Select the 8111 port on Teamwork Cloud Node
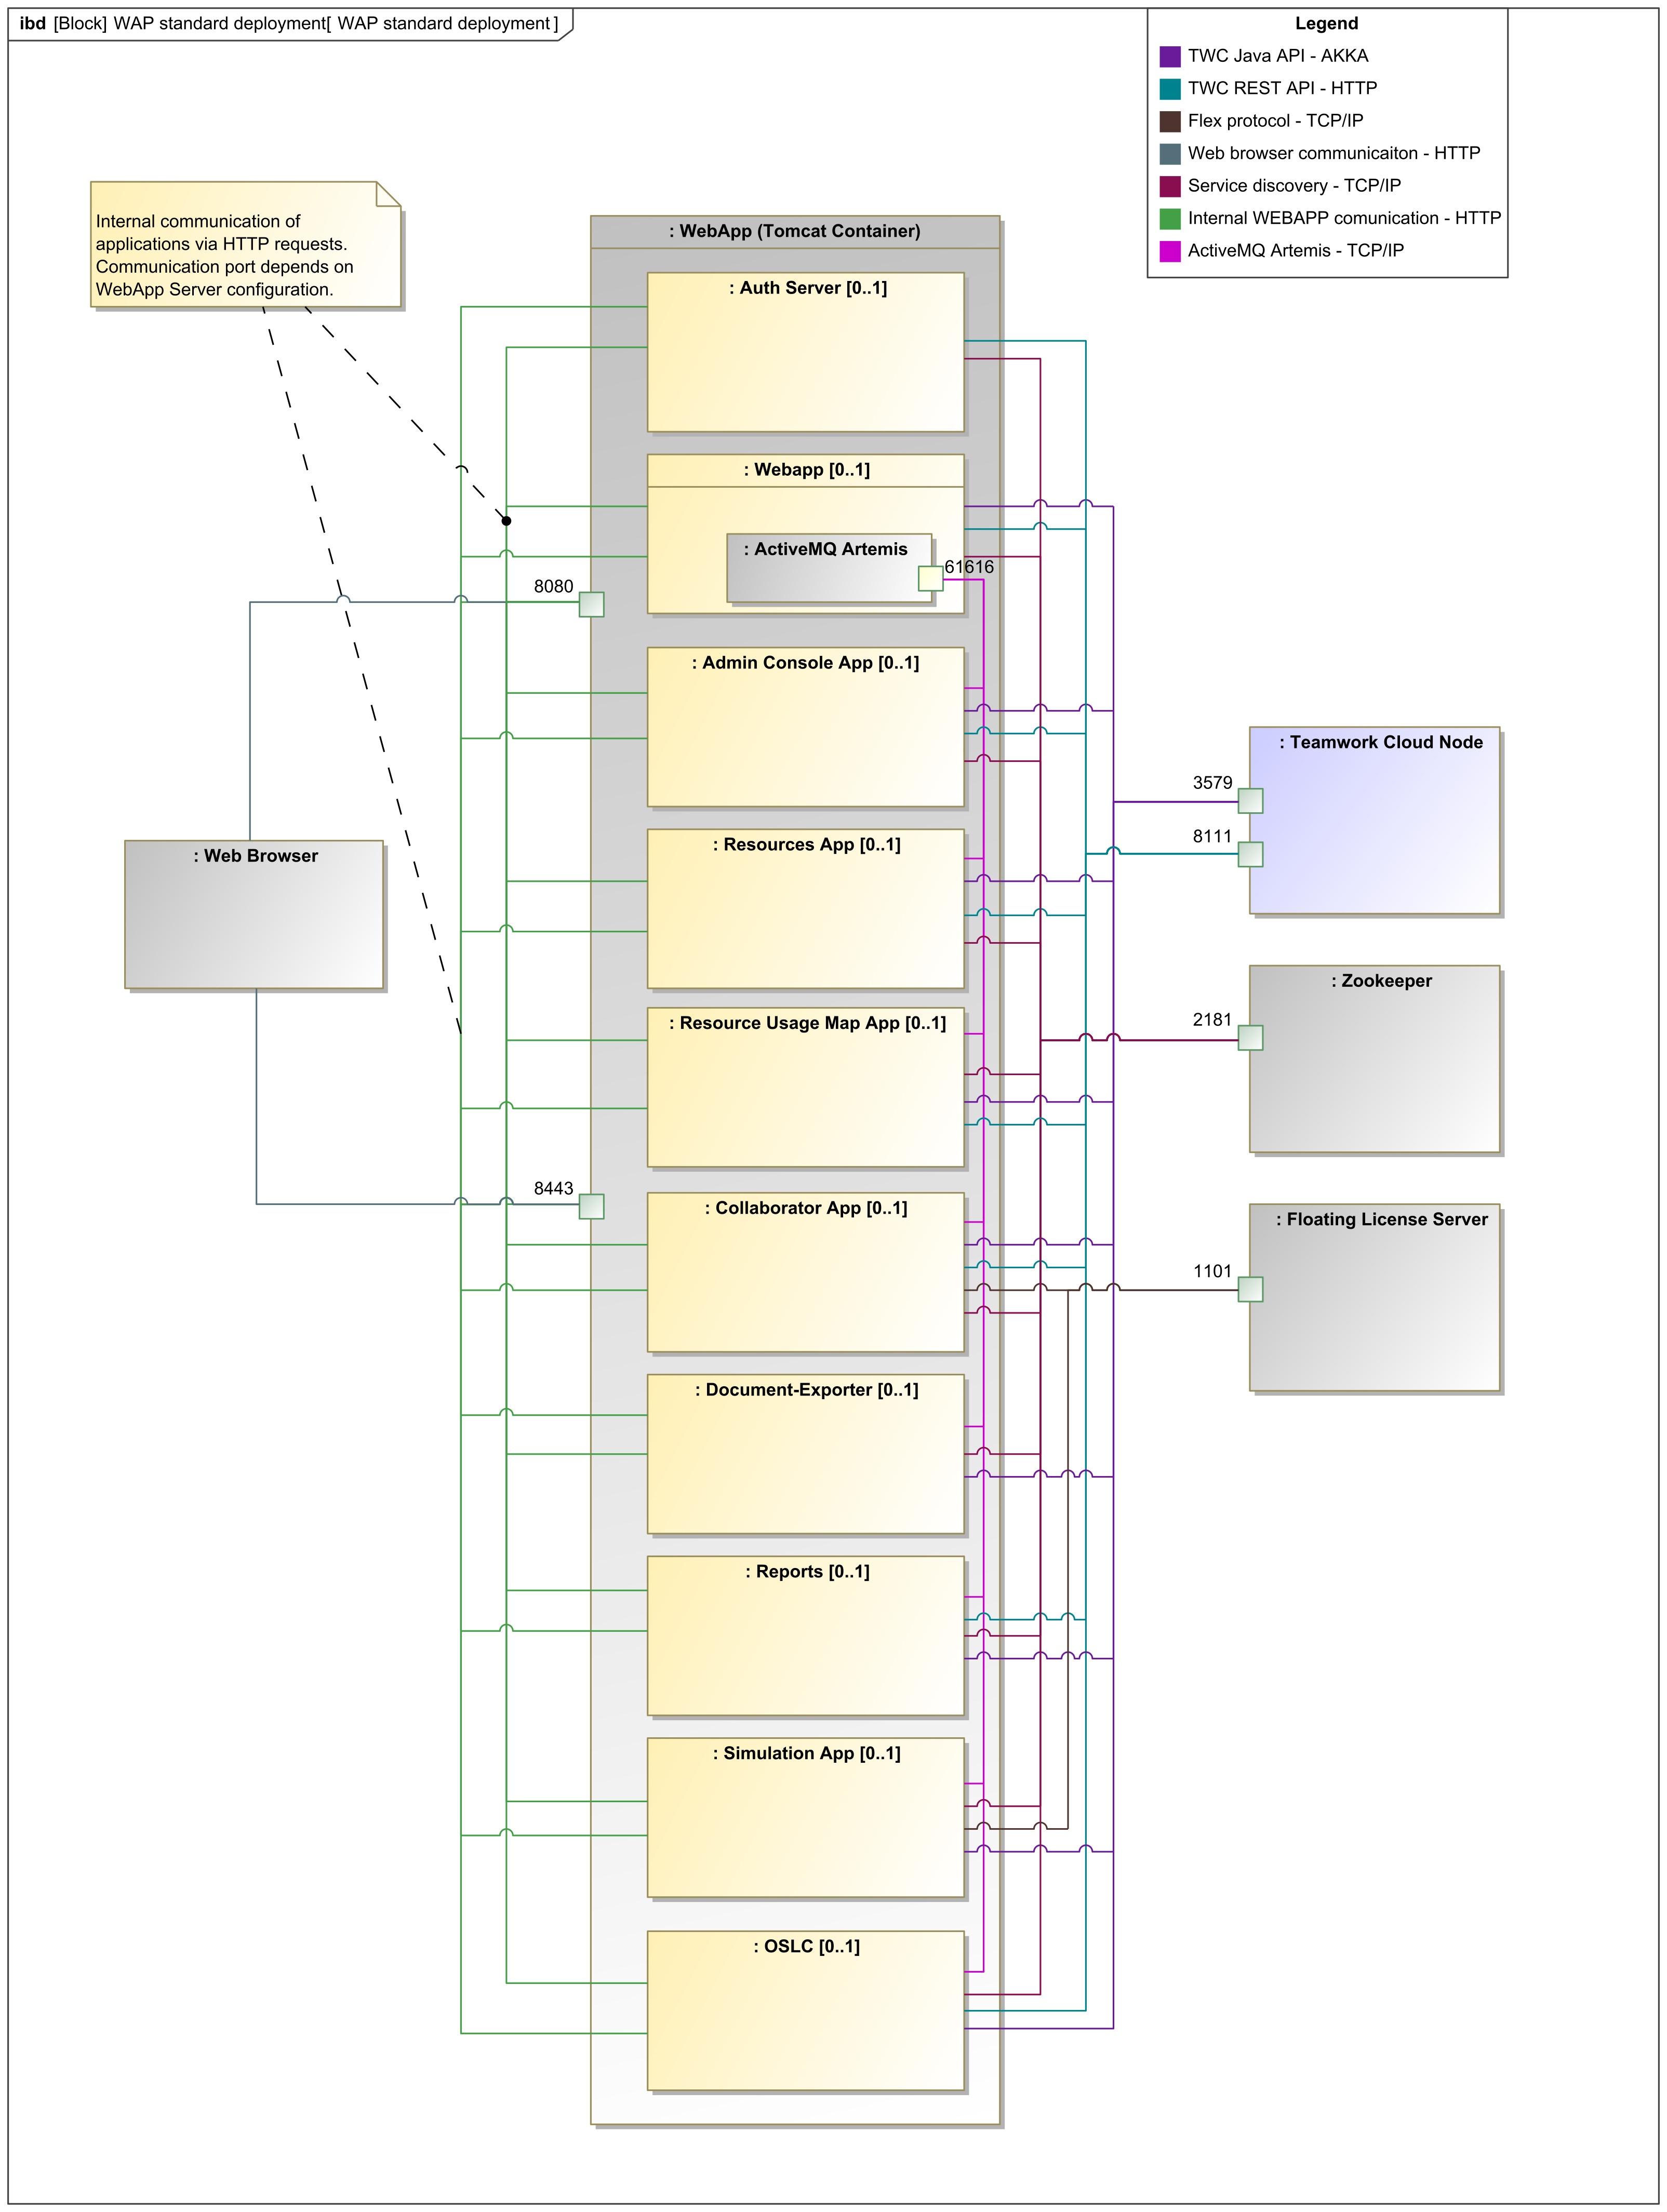The width and height of the screenshot is (1667, 2212). (1250, 854)
